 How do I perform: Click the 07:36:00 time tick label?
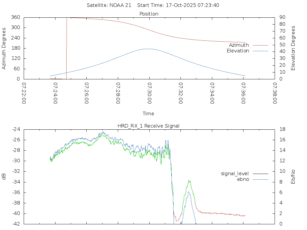coord(243,93)
